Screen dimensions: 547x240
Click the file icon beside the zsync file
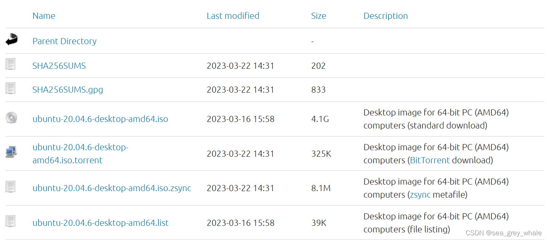coord(10,186)
